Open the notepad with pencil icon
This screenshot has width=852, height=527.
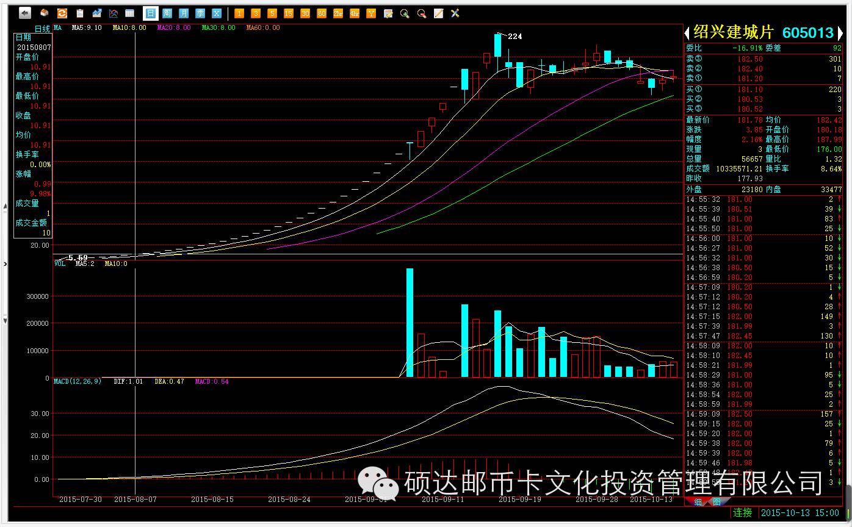click(x=388, y=13)
